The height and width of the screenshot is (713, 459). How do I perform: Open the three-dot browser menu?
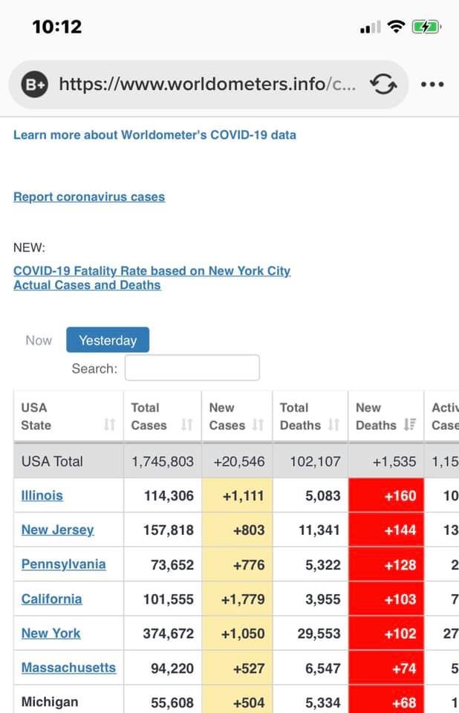[432, 85]
